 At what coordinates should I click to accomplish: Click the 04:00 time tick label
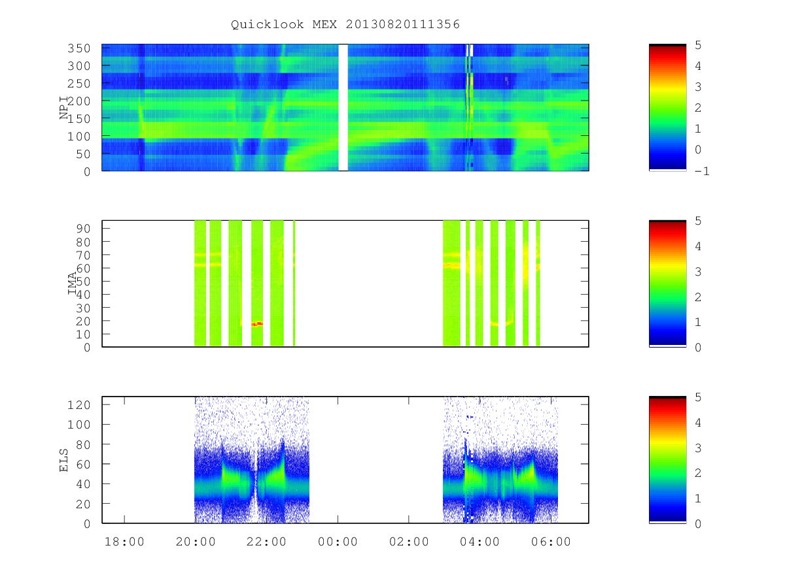pyautogui.click(x=480, y=542)
